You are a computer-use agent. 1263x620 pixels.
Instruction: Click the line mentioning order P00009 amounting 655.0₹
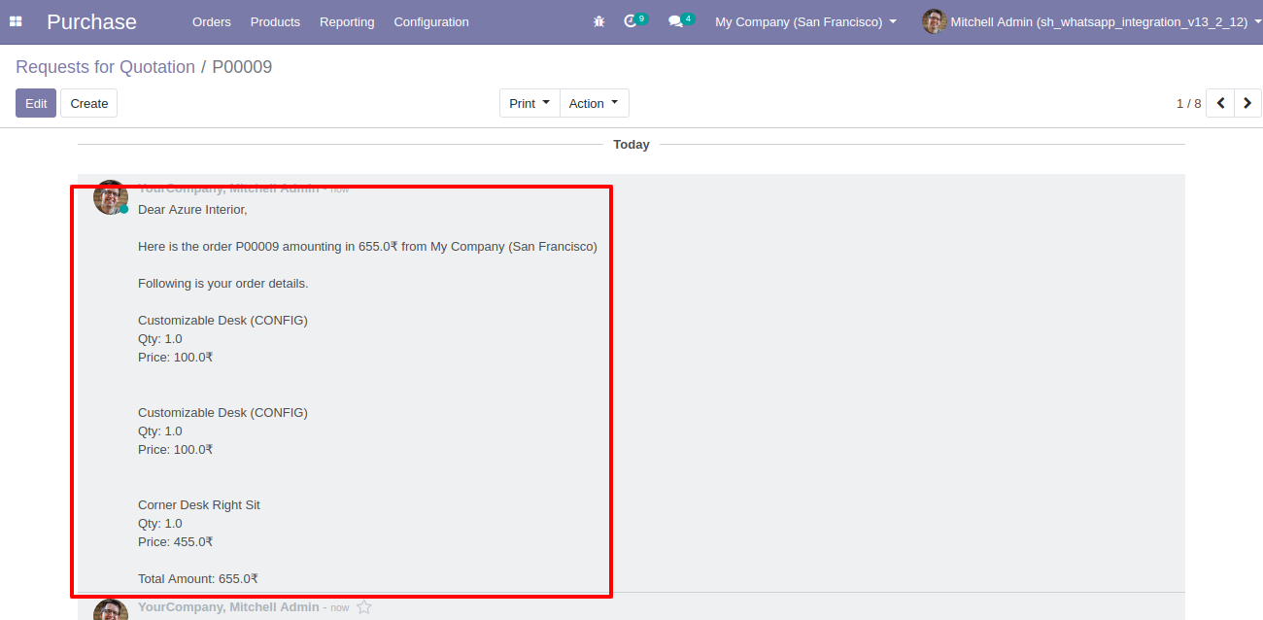coord(367,246)
